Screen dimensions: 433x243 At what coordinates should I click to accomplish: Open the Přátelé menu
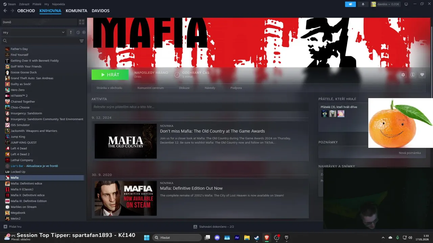[x=37, y=4]
